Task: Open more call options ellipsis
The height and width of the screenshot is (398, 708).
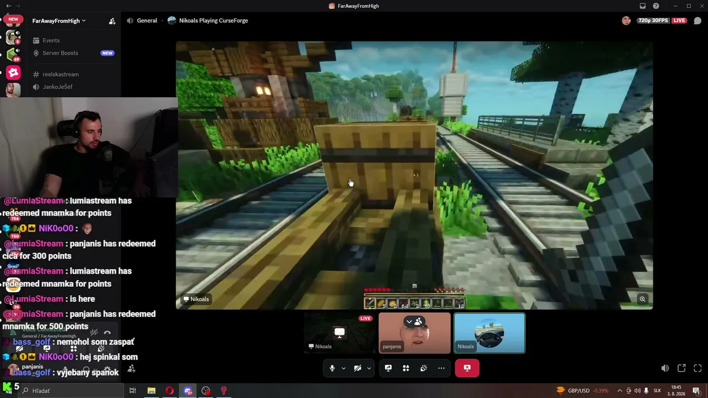Action: pos(441,368)
